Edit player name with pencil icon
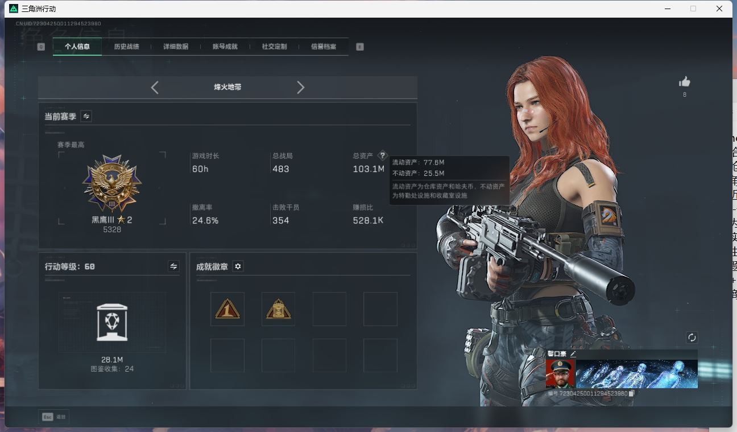The width and height of the screenshot is (737, 432). pyautogui.click(x=573, y=354)
